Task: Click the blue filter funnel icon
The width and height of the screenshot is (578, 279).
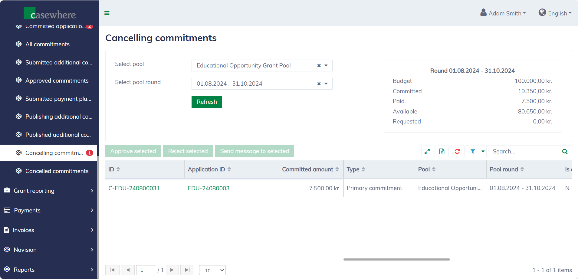Action: 473,151
